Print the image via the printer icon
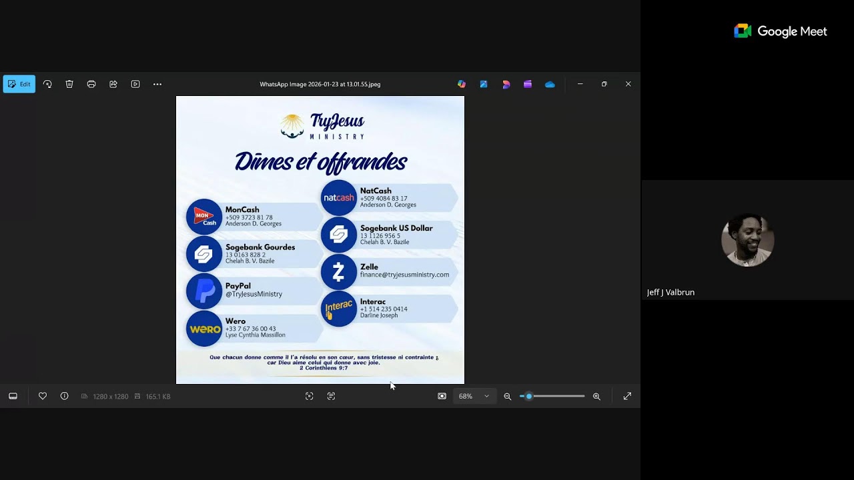Viewport: 854px width, 480px height. (x=91, y=84)
